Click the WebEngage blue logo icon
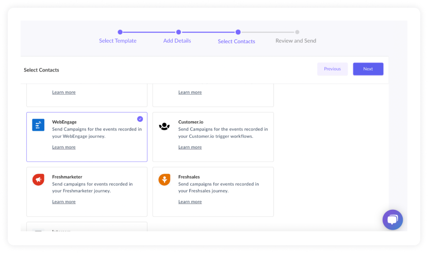Image resolution: width=428 pixels, height=253 pixels. 38,125
